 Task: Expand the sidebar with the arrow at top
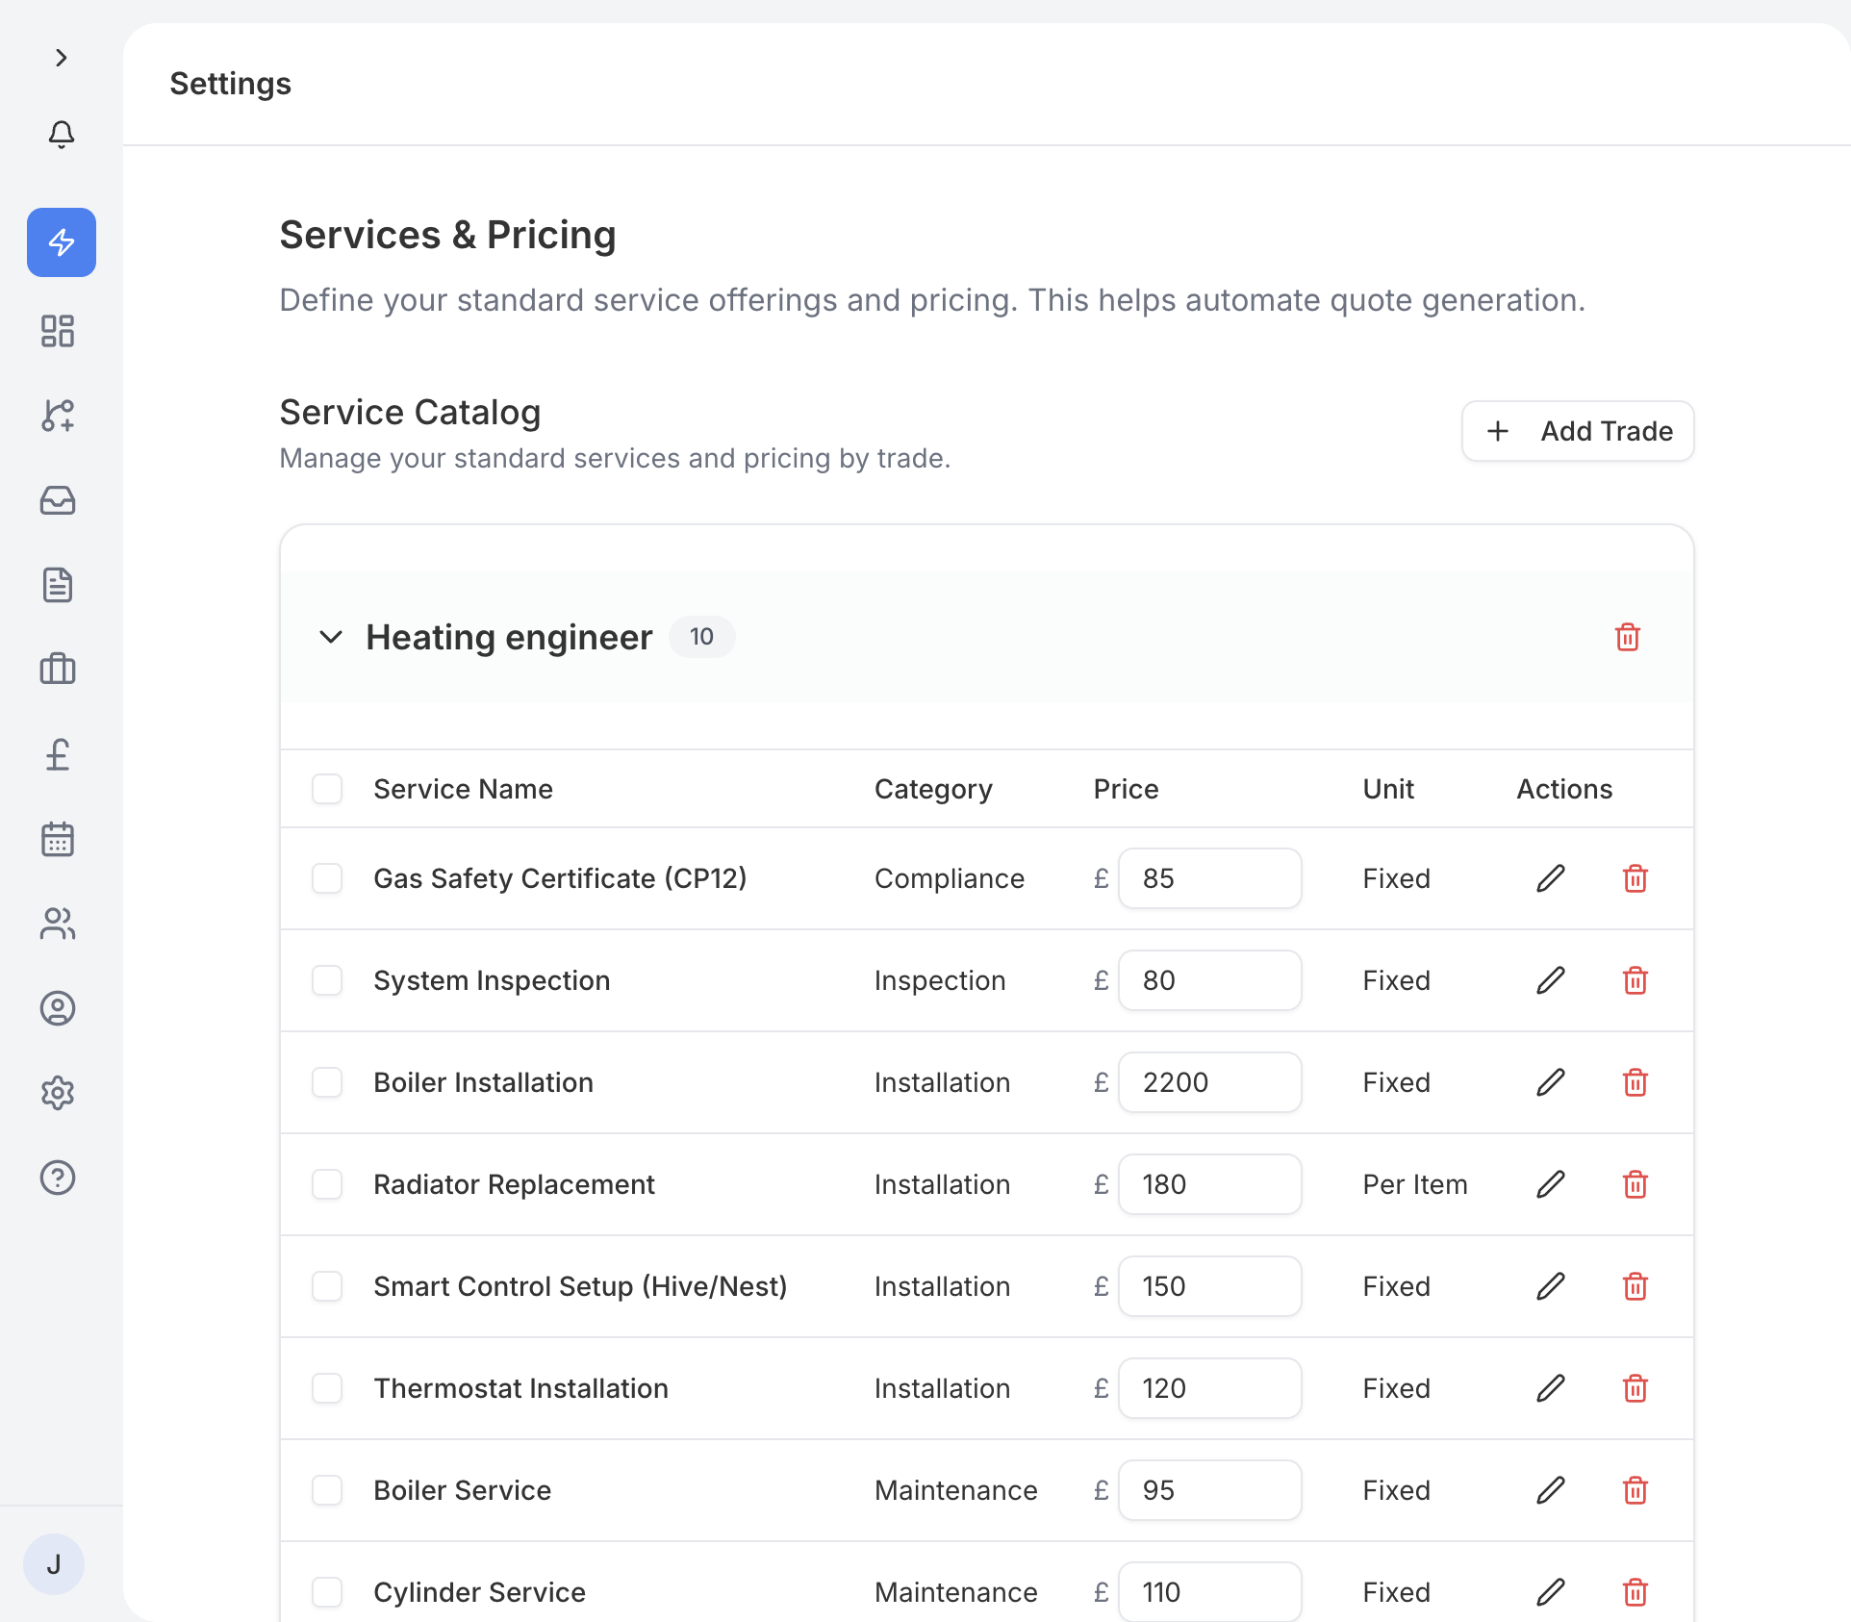tap(62, 58)
